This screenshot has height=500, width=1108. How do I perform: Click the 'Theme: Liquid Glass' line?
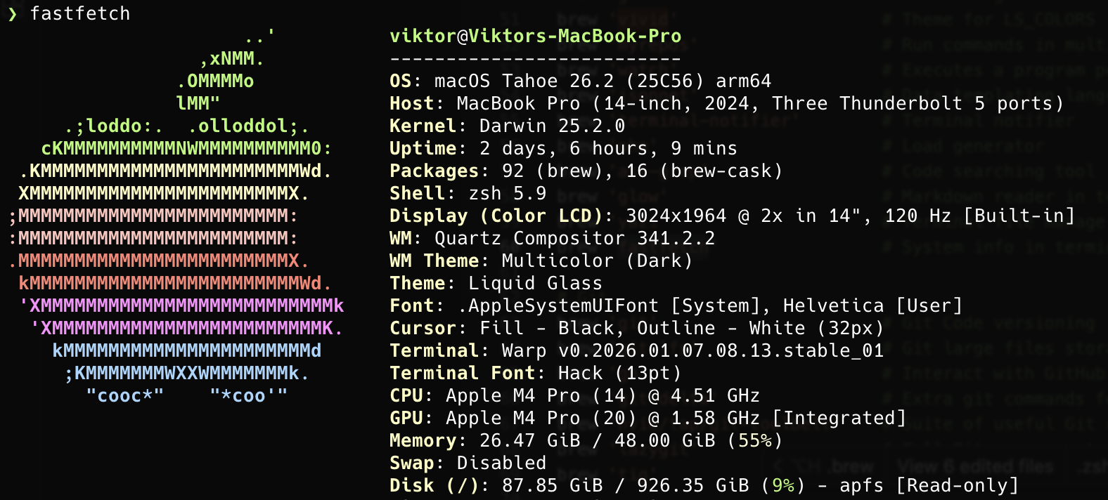[496, 283]
